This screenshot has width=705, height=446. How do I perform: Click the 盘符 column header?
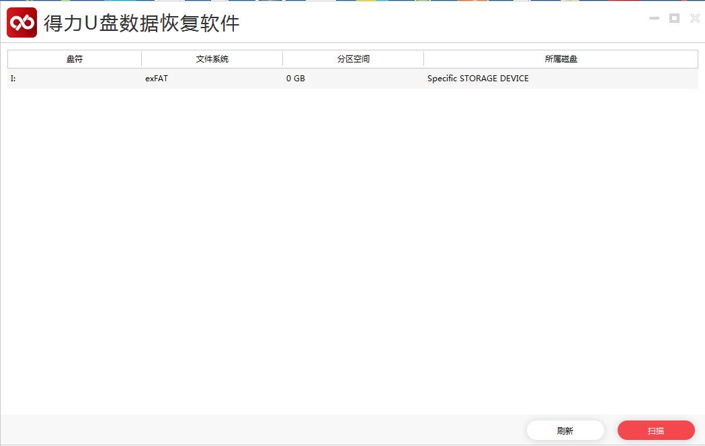[x=73, y=58]
